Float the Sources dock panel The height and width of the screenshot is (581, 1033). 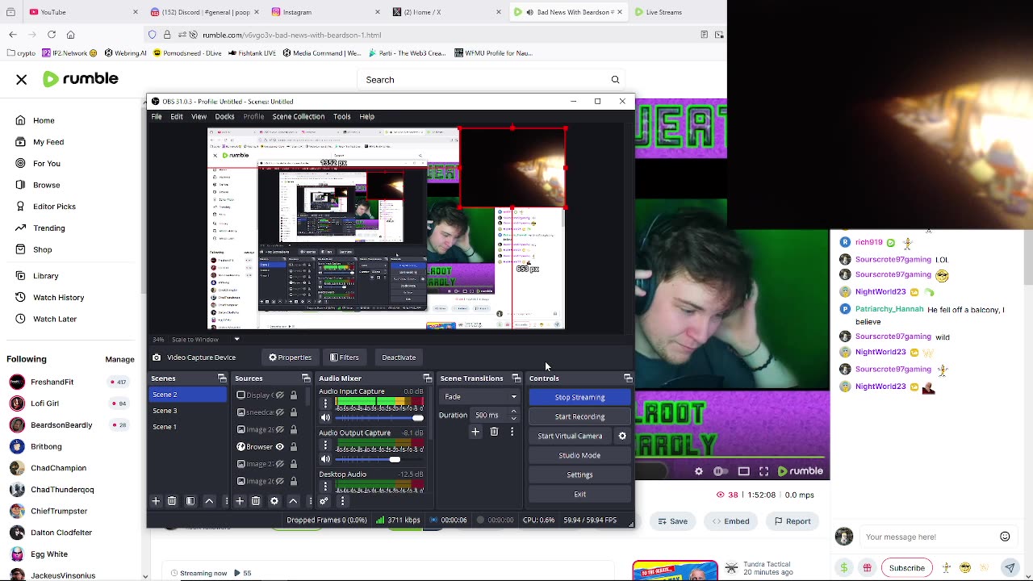coord(306,378)
